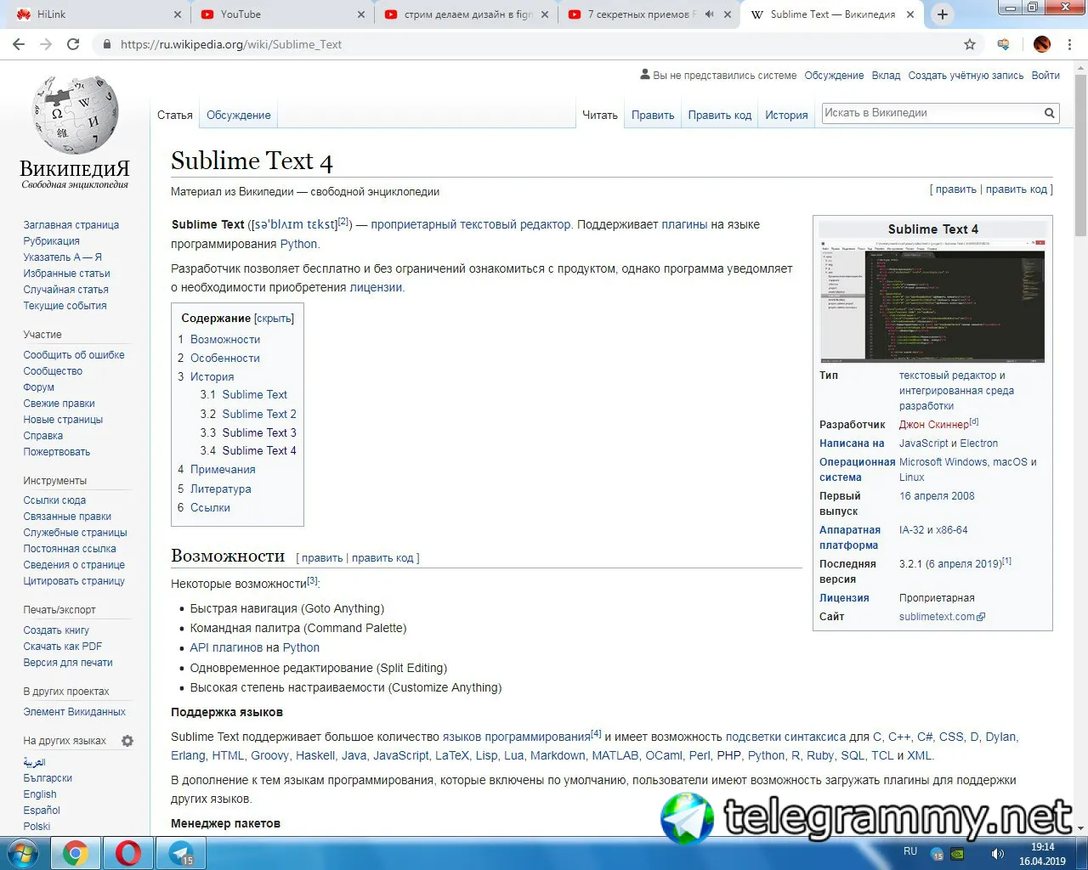Open the taskbar clock and date
This screenshot has height=870, width=1088.
(1042, 854)
